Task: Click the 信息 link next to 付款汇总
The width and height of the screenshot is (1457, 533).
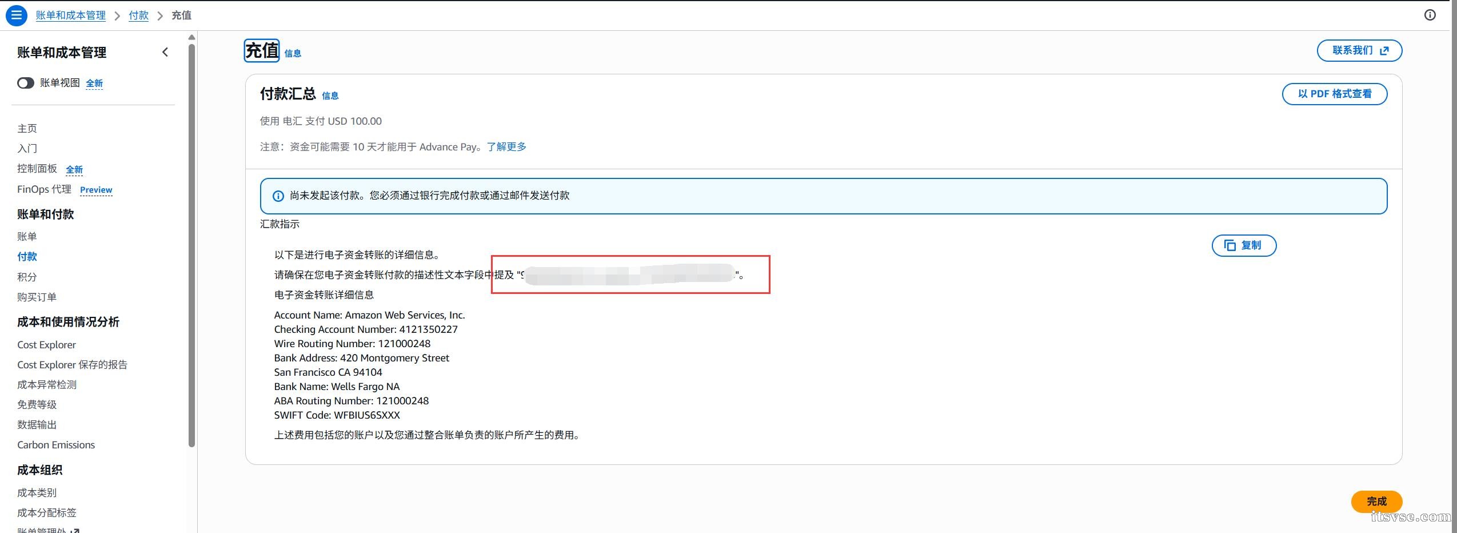Action: [330, 96]
